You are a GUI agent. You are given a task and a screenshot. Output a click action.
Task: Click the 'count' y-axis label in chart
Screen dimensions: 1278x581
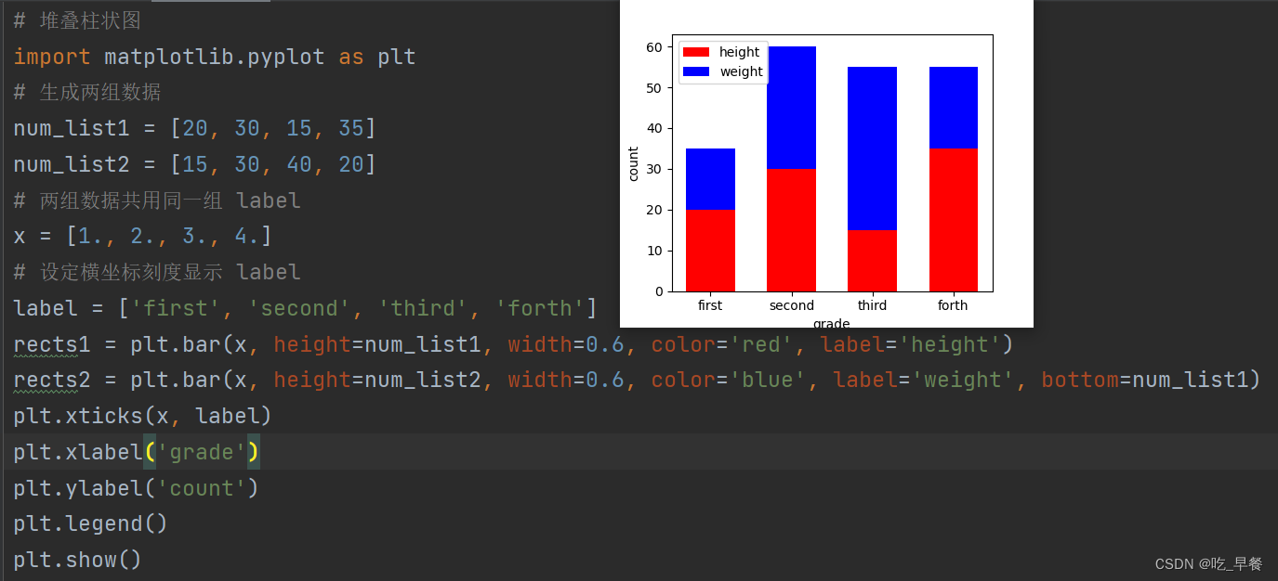[x=633, y=164]
